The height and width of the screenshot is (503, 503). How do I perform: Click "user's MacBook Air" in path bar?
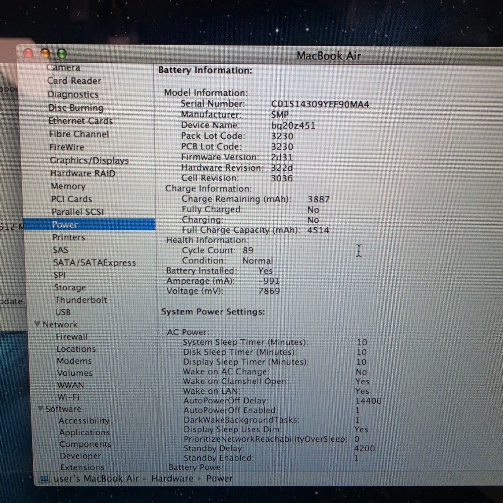[x=96, y=479]
